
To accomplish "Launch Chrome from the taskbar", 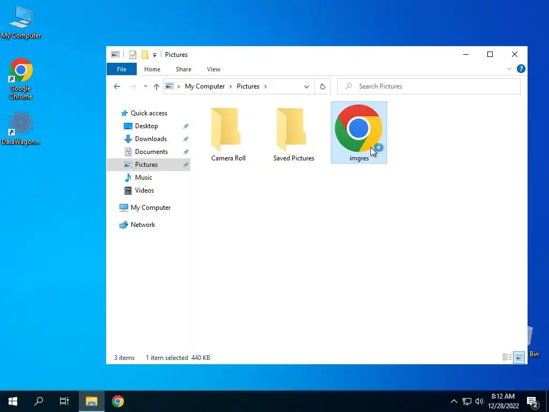I will (x=117, y=401).
